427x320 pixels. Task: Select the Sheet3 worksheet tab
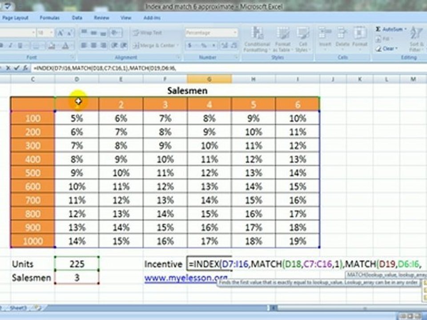tap(18, 308)
